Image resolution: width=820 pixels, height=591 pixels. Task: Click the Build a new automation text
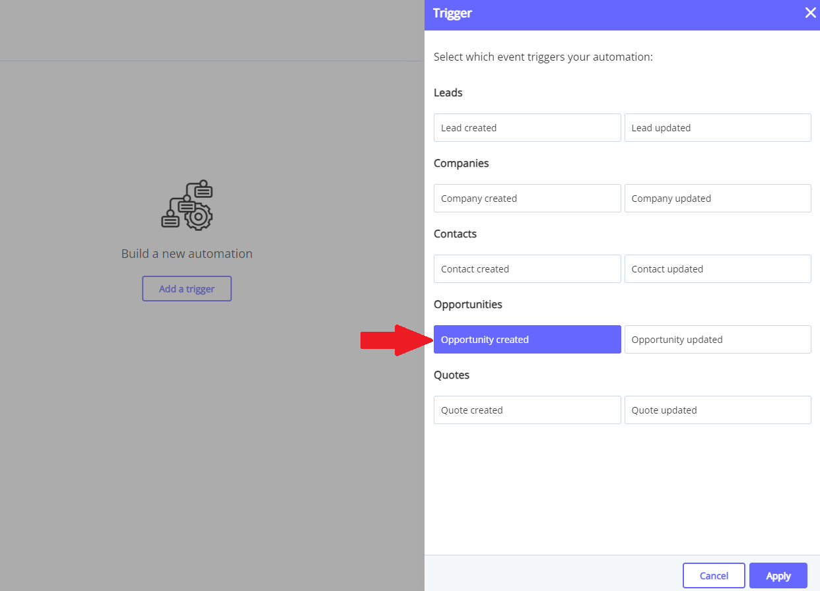187,253
